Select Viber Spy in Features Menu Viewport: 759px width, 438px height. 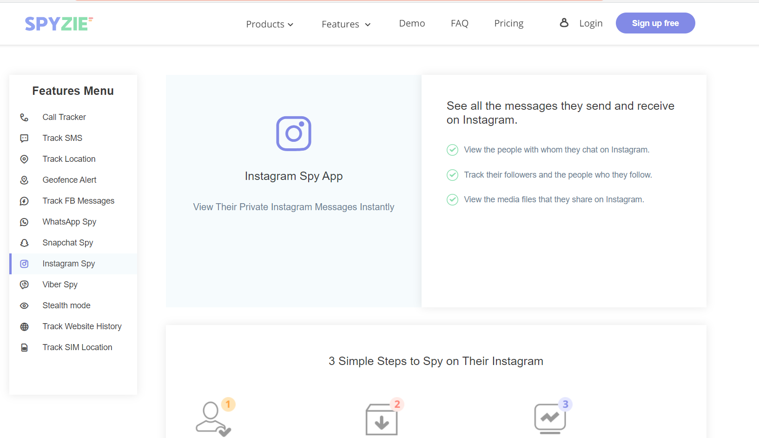point(60,285)
